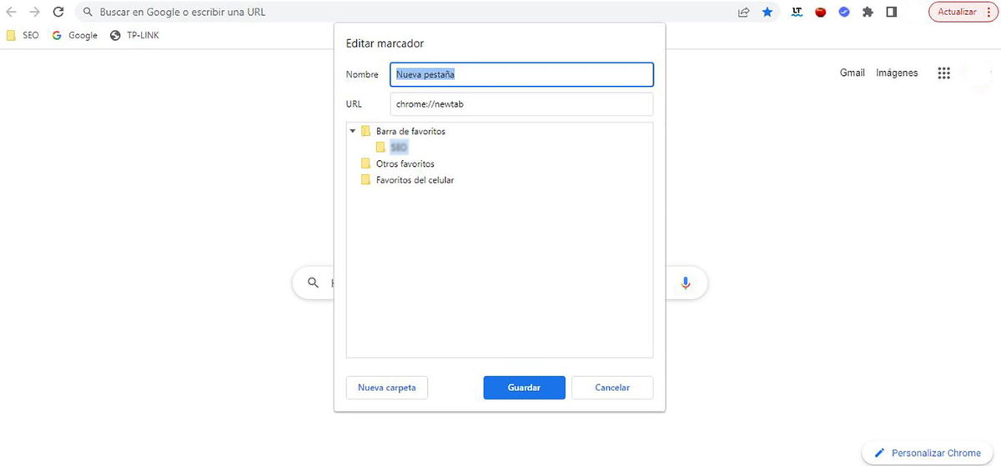
Task: Go forward to the next page
Action: tap(35, 13)
